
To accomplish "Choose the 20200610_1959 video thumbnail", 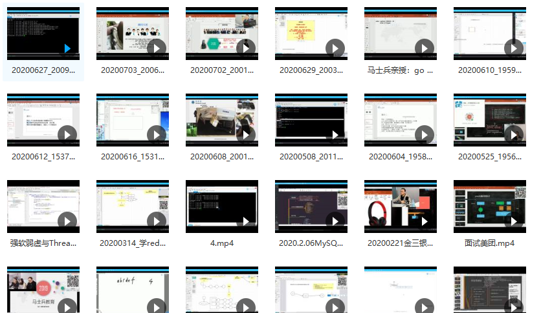I will (x=489, y=34).
